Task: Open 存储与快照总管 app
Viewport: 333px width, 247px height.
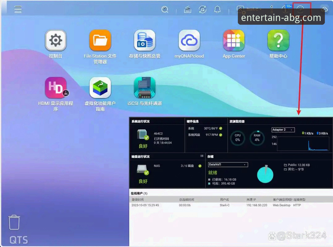Action: 145,40
